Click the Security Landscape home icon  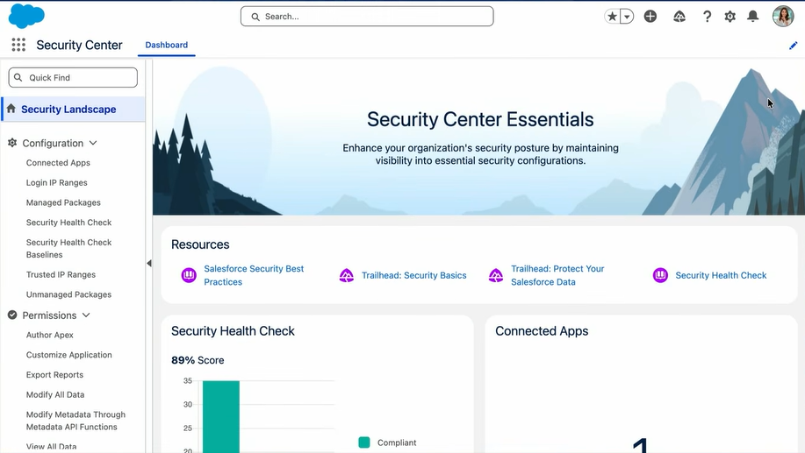(11, 109)
